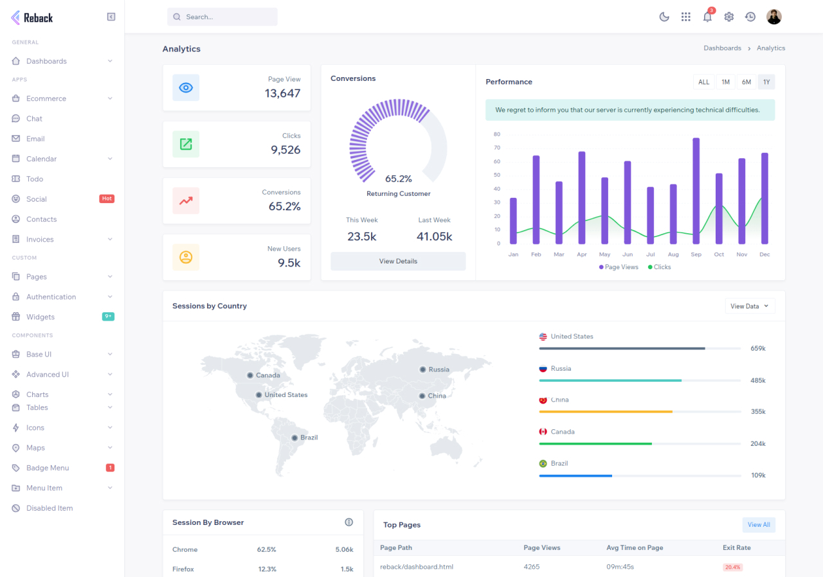823x577 pixels.
Task: Expand the Pages submenu chevron
Action: [110, 276]
